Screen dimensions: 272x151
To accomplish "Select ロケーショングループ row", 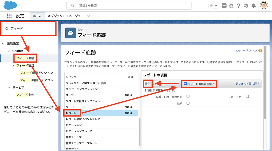I will click(101, 131).
